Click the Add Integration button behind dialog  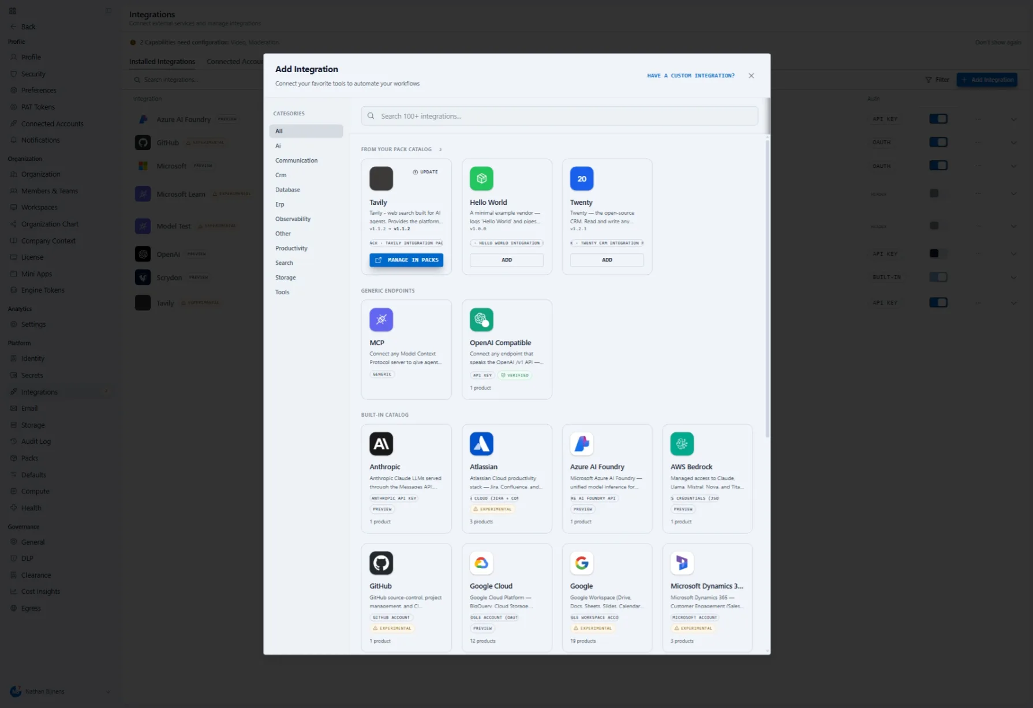987,80
